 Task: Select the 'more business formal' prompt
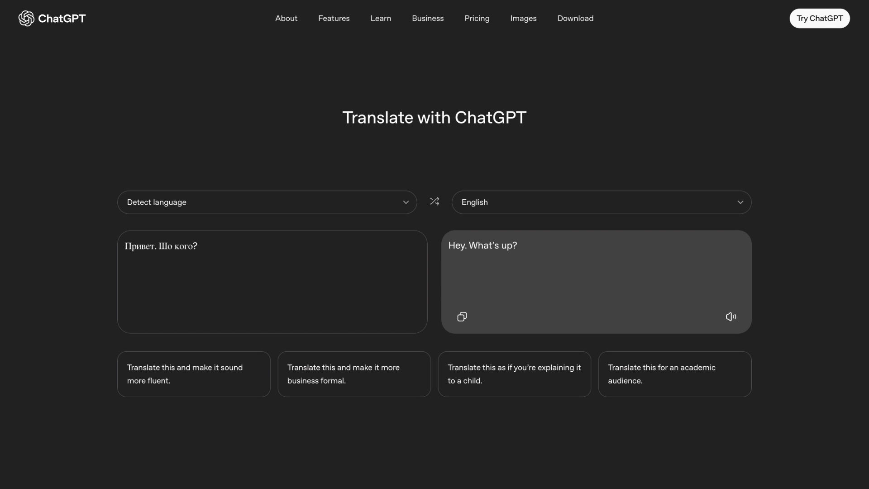[354, 374]
